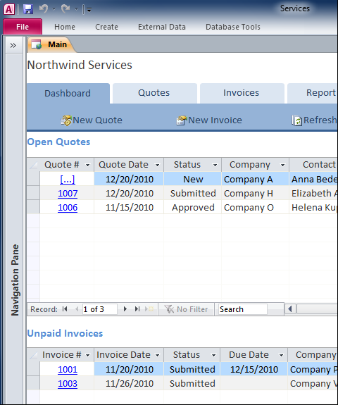Open the Customize Quick Access Toolbar arrow
This screenshot has width=338, height=405.
(89, 10)
